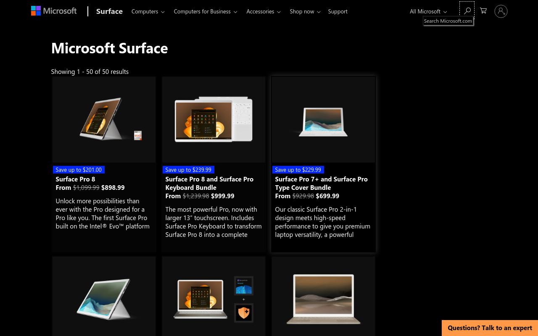Click the $898.99 price

(113, 187)
